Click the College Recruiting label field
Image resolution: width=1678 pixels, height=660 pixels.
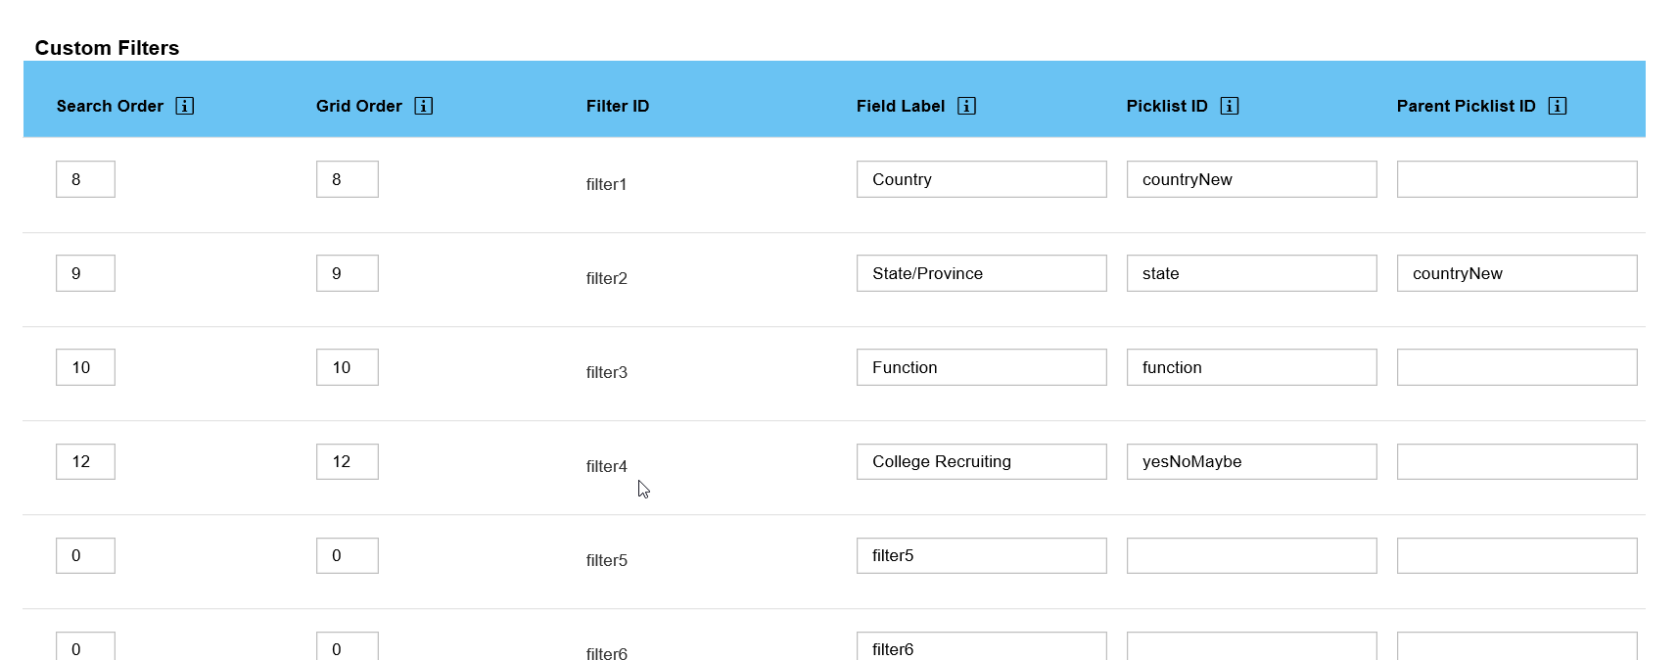pyautogui.click(x=981, y=461)
